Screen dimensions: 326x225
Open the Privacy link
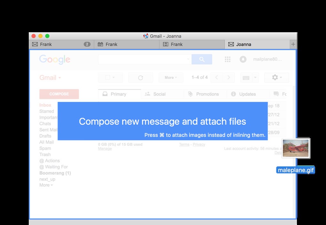(x=199, y=145)
